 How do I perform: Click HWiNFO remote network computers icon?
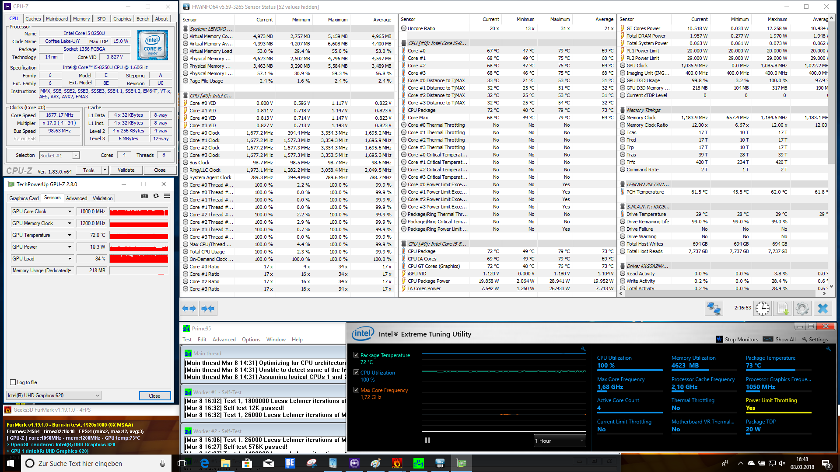tap(714, 309)
